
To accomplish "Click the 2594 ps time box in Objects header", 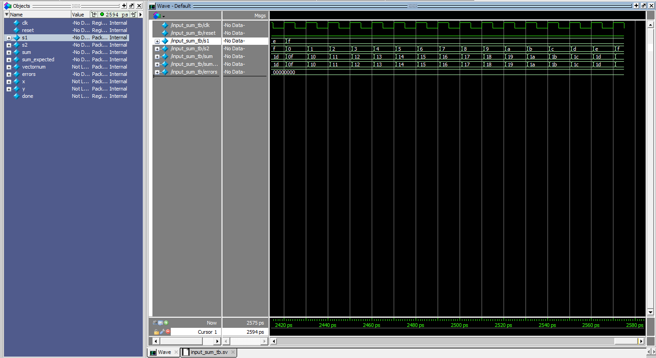I will point(114,15).
